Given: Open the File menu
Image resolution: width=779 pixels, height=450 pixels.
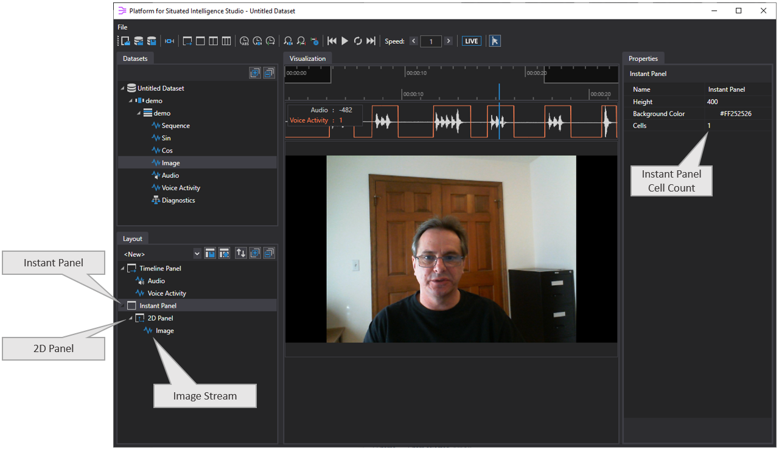Looking at the screenshot, I should 122,27.
